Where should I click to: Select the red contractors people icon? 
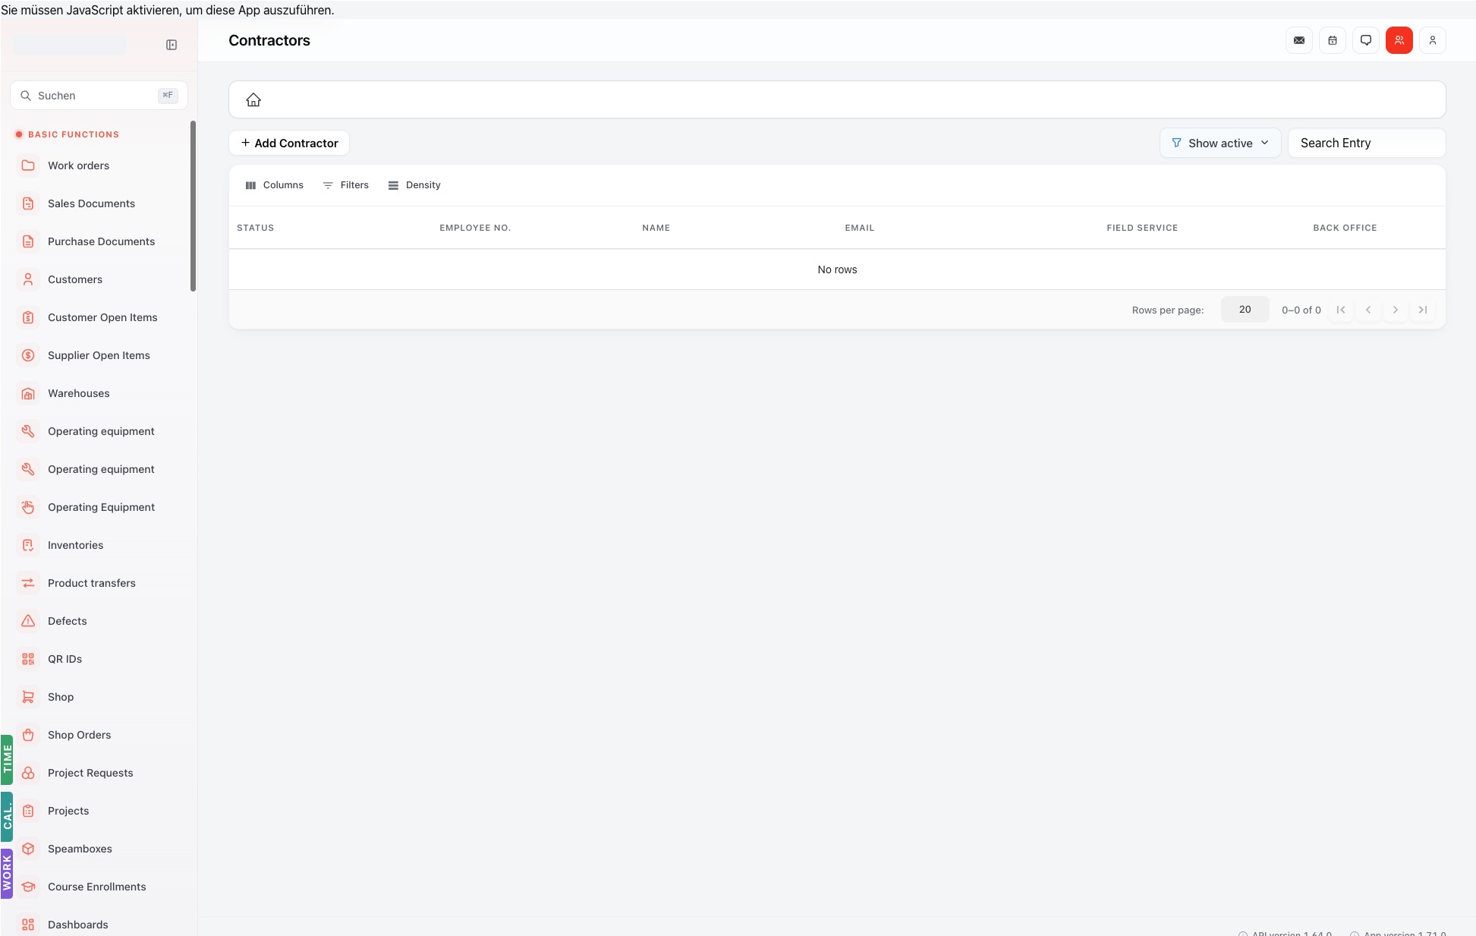click(x=1399, y=40)
